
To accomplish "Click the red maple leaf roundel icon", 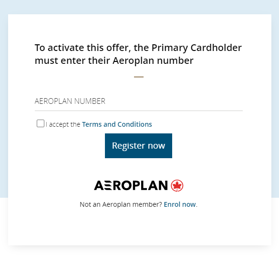I will pyautogui.click(x=177, y=185).
